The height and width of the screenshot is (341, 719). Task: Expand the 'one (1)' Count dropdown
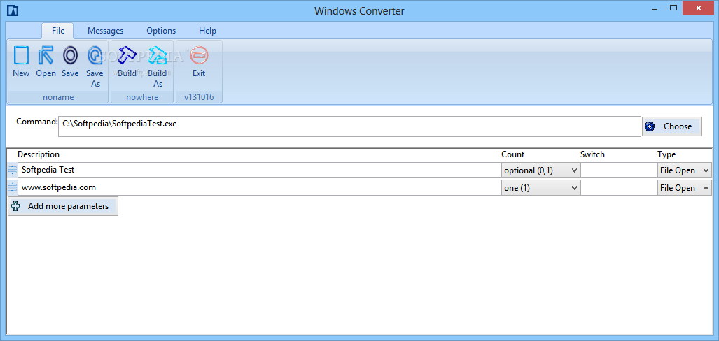tap(540, 188)
